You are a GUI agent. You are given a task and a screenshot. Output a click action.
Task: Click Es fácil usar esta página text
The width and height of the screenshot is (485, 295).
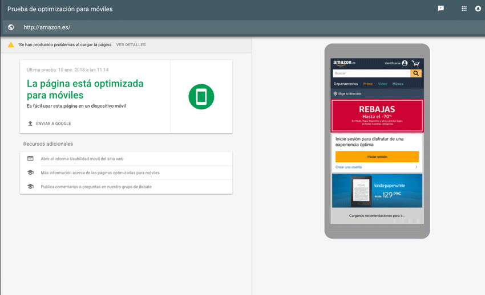tap(76, 106)
